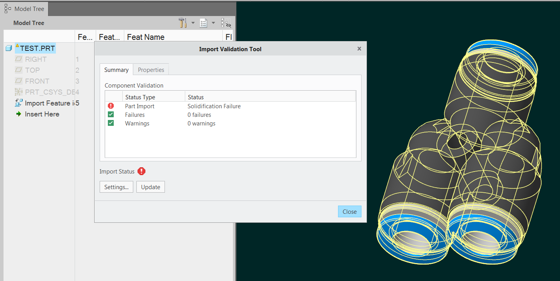
Task: Click the RIGHT datum plane icon
Action: (x=18, y=59)
